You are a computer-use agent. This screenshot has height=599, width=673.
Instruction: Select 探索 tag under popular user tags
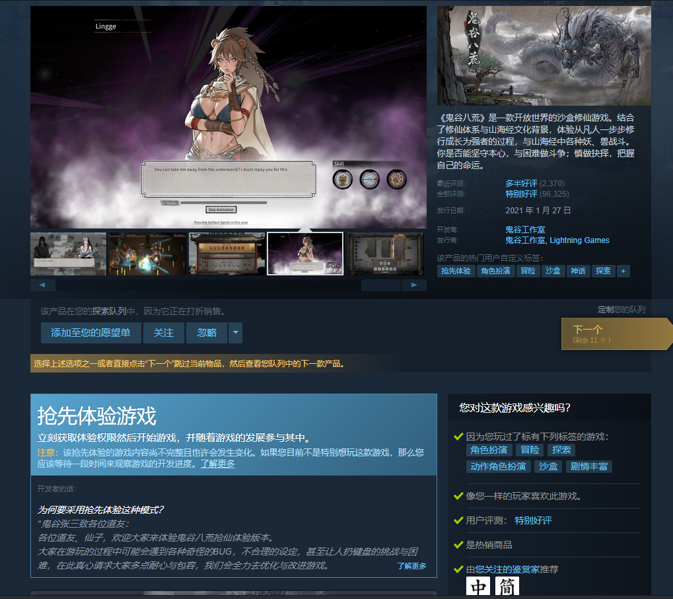tap(603, 271)
